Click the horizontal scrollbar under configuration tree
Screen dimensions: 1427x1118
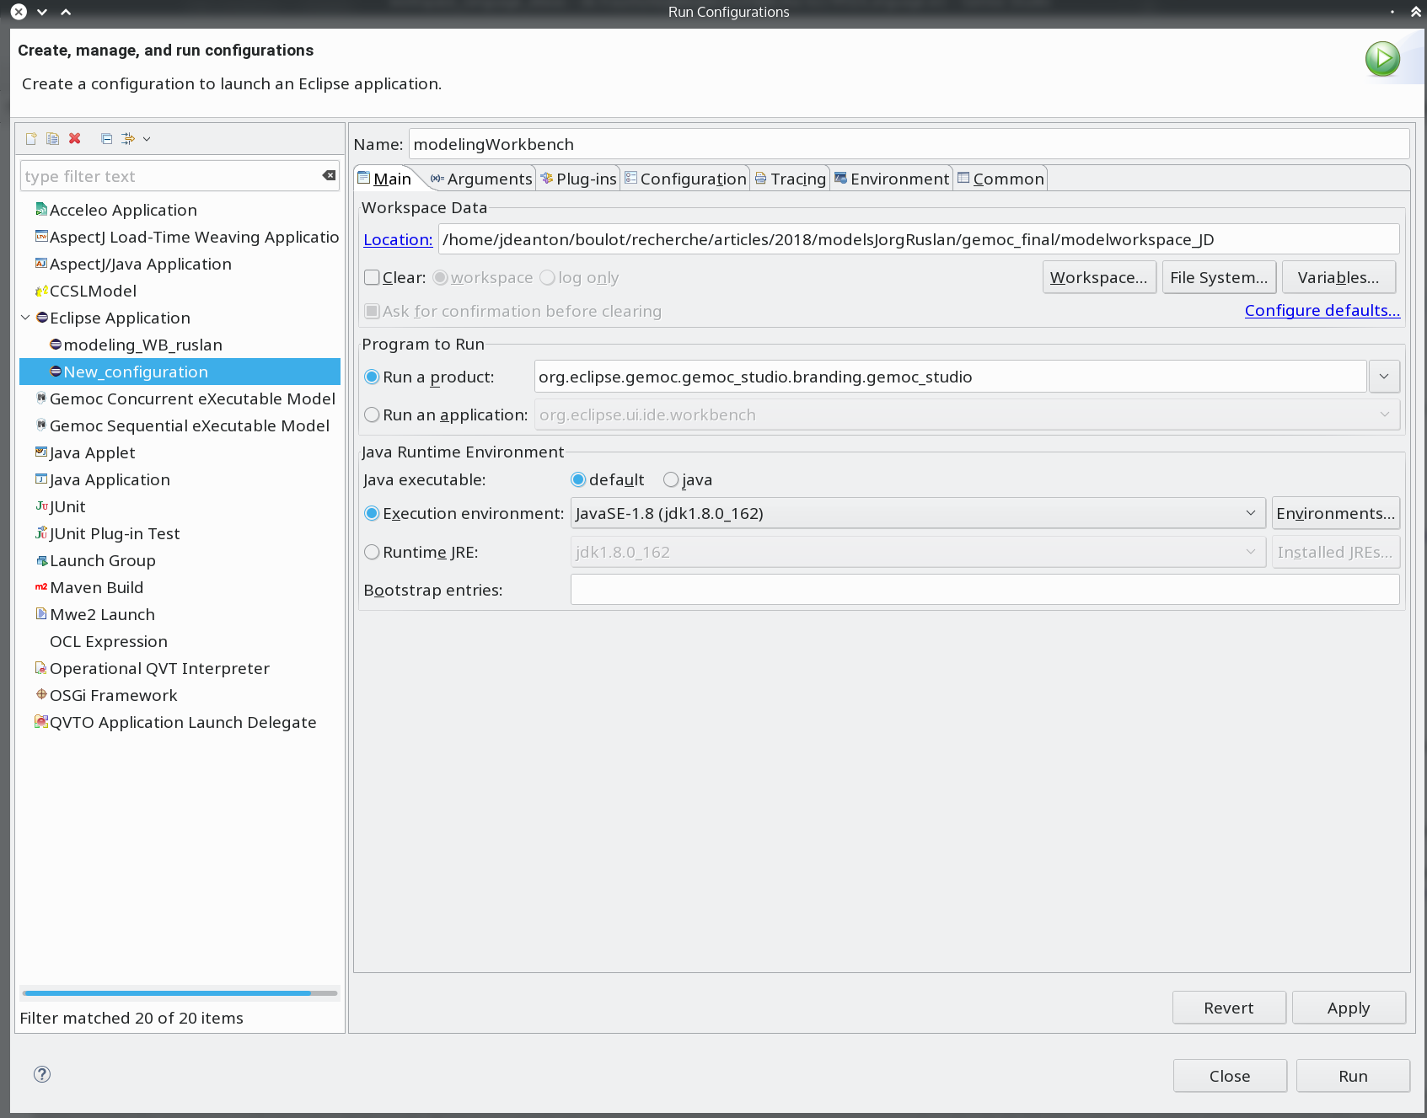[x=180, y=993]
